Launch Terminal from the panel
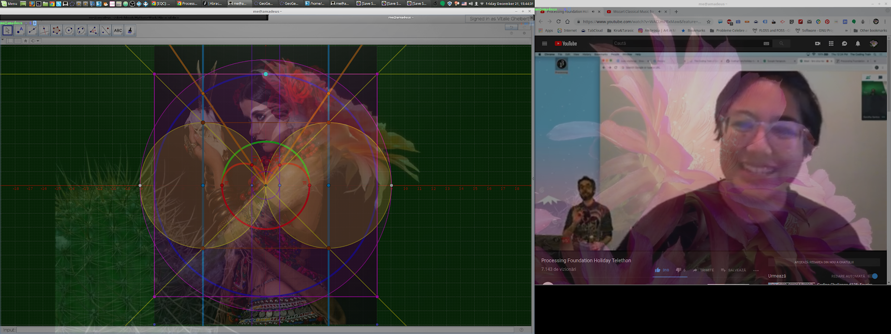 [39, 4]
